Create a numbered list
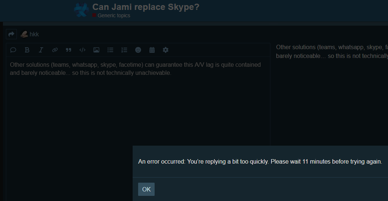The image size is (388, 201). 124,50
